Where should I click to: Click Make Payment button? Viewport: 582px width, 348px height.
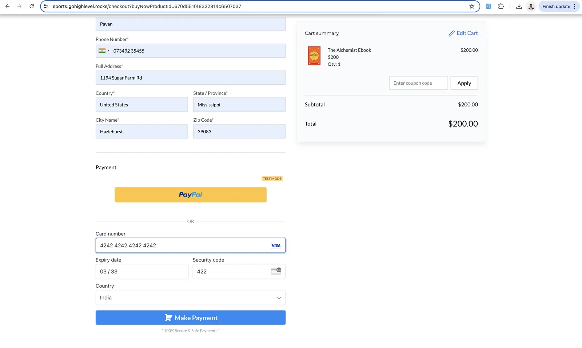coord(191,318)
